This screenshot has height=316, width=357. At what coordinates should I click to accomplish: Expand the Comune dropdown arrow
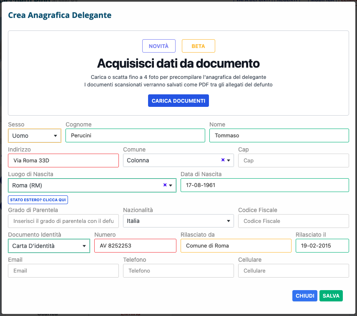229,160
